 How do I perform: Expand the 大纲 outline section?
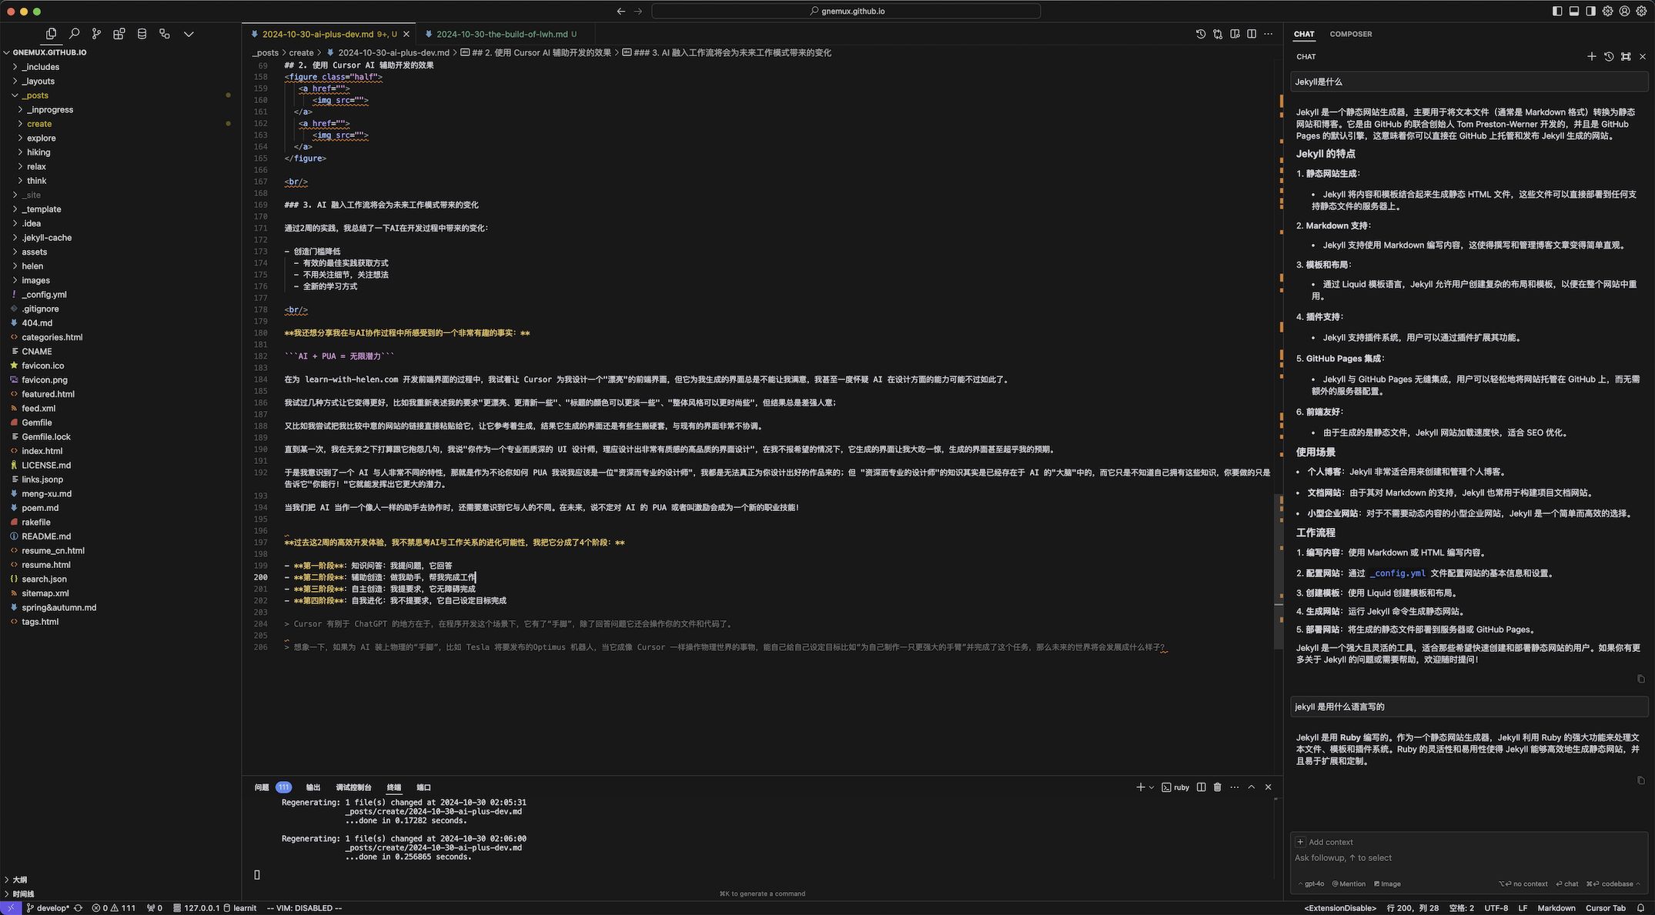pos(19,880)
